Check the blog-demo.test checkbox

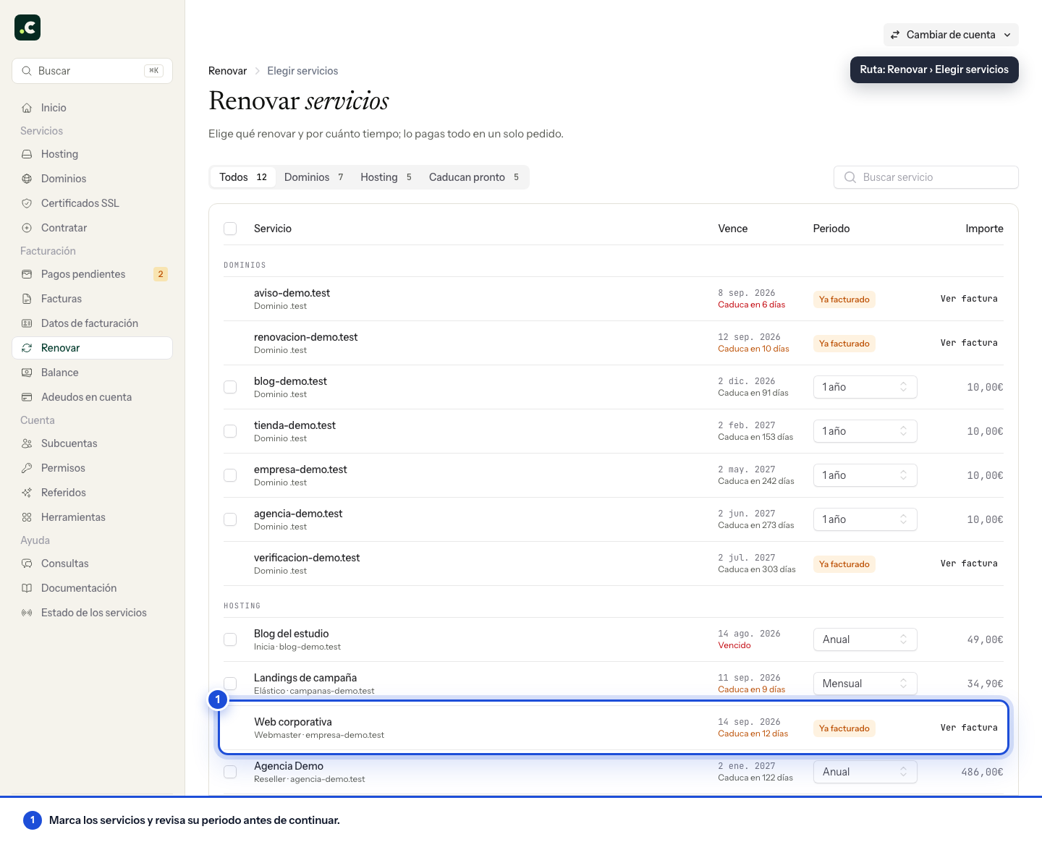click(230, 387)
